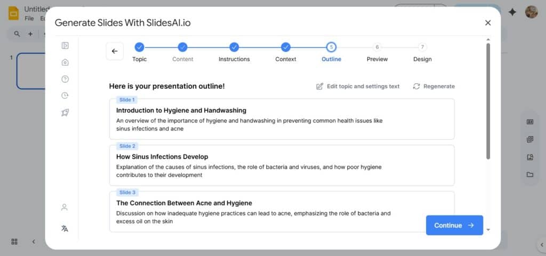Go to the completed Topic step
546x256 pixels.
(x=139, y=47)
